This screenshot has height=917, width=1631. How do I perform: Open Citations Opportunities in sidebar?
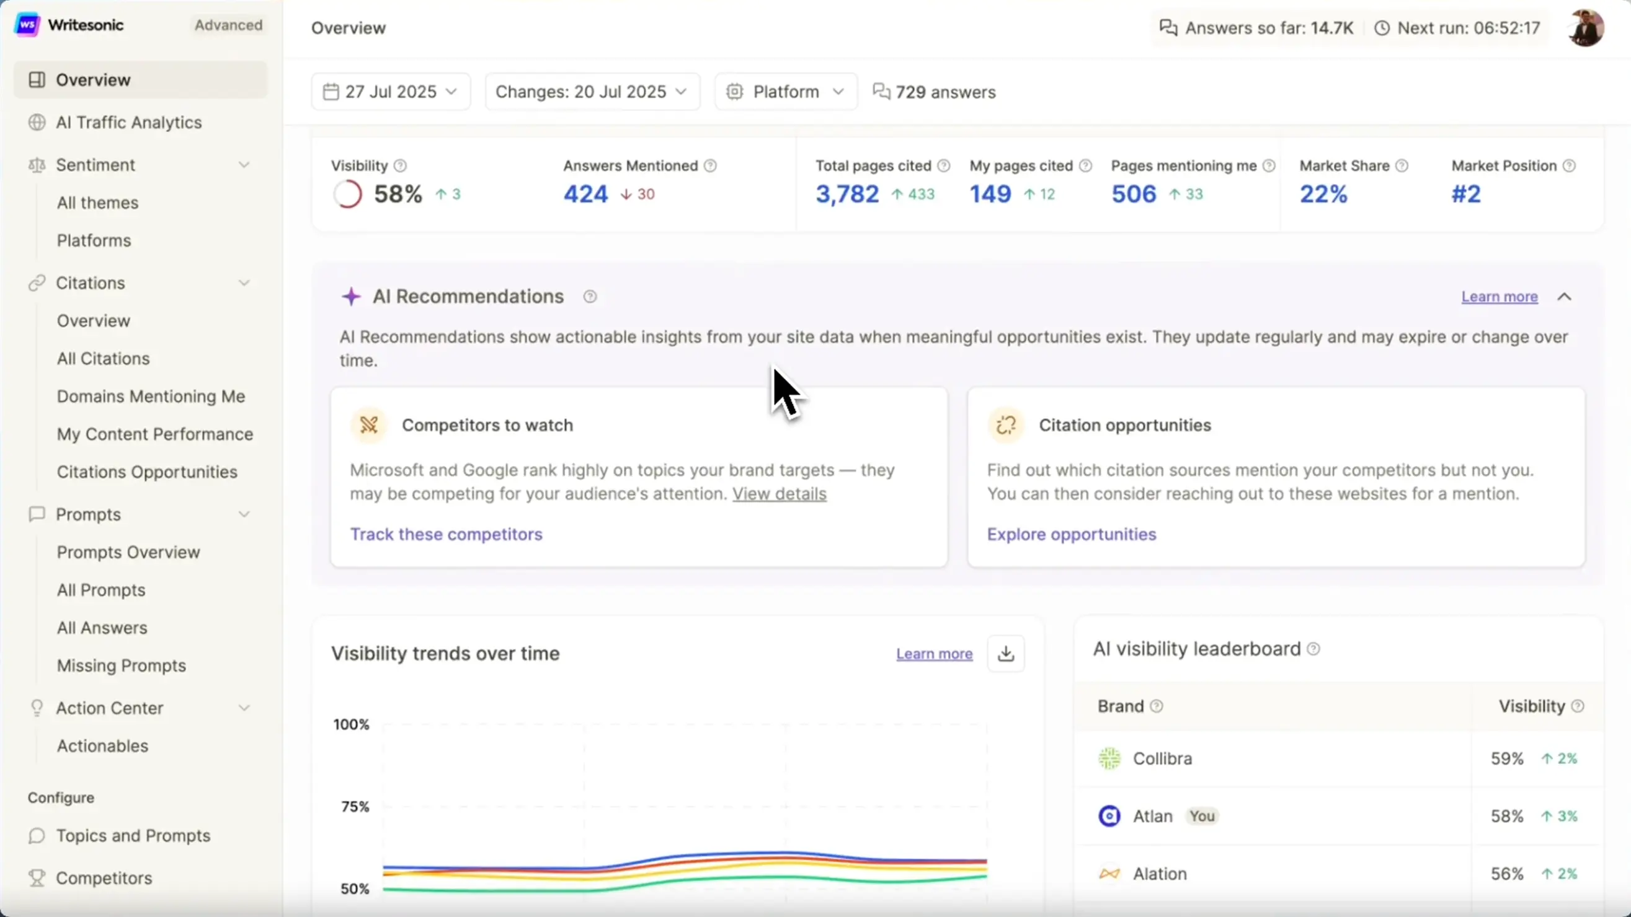pos(147,472)
